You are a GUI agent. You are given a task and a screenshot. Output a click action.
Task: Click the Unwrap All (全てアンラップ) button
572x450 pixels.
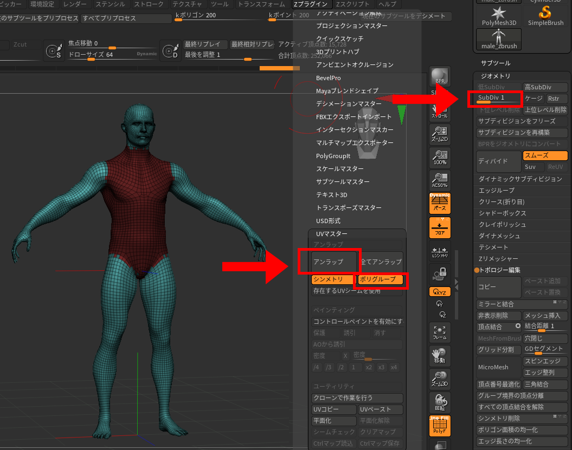[x=381, y=262]
